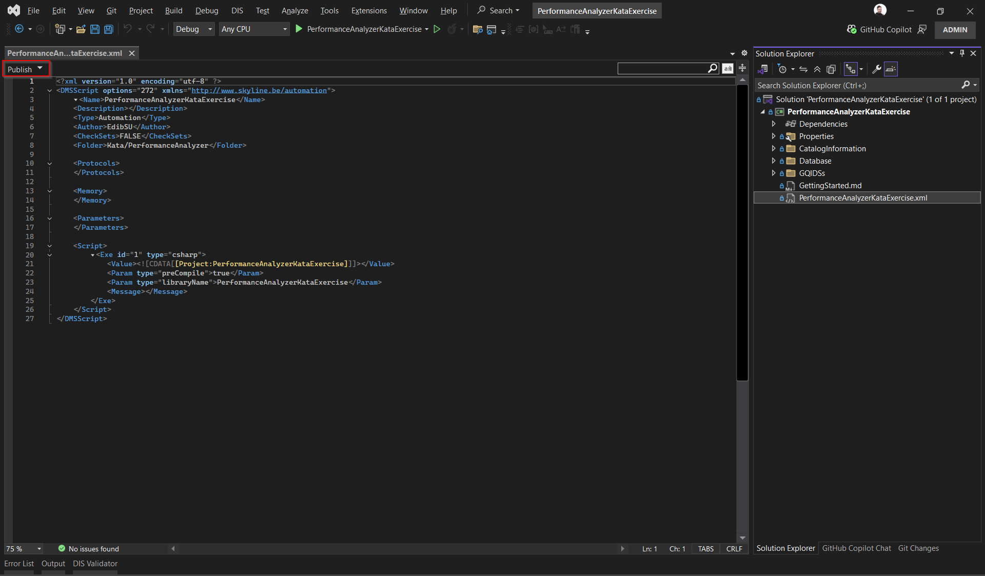This screenshot has width=985, height=576.
Task: Toggle Preview Selected Items in Solution Explorer
Action: pos(891,69)
